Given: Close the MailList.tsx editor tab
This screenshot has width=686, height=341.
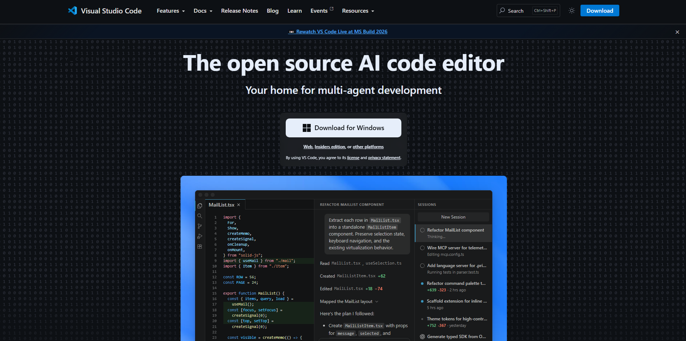Looking at the screenshot, I should (x=239, y=205).
